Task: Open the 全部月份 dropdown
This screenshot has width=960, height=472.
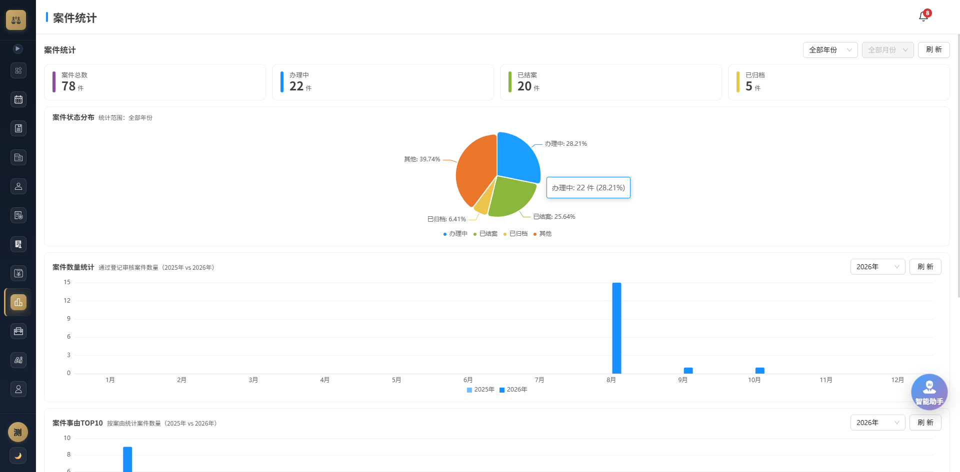Action: (887, 50)
